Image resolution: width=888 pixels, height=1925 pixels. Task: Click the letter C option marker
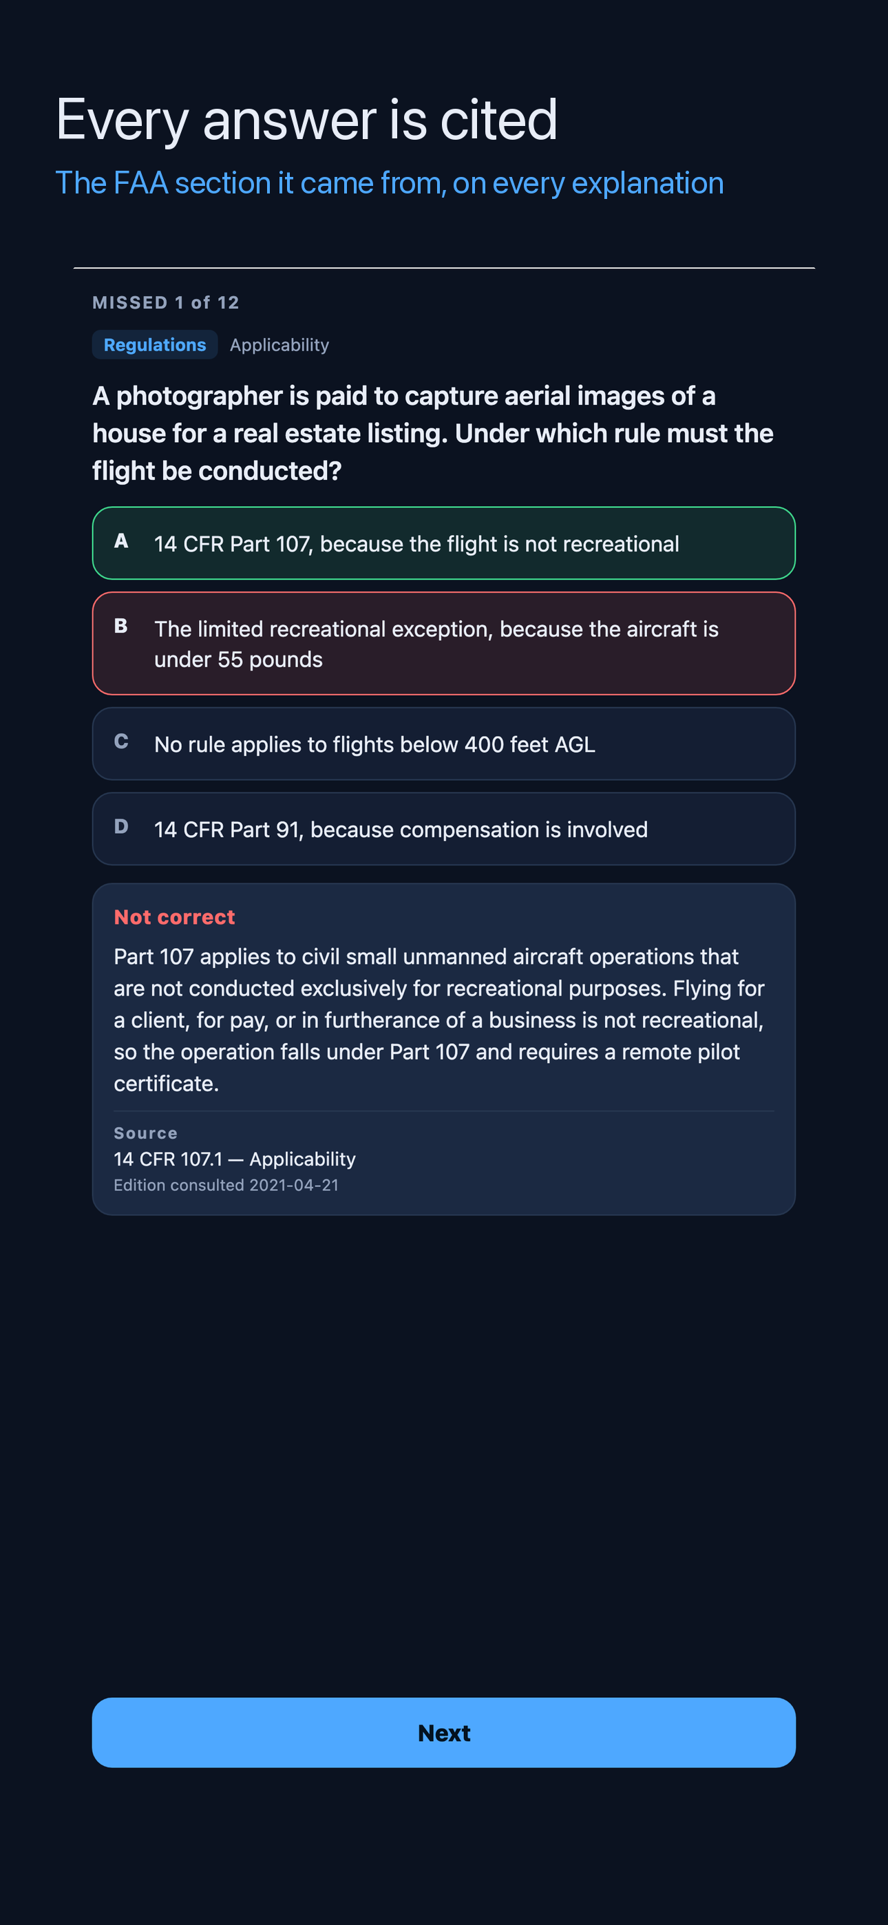pos(121,741)
